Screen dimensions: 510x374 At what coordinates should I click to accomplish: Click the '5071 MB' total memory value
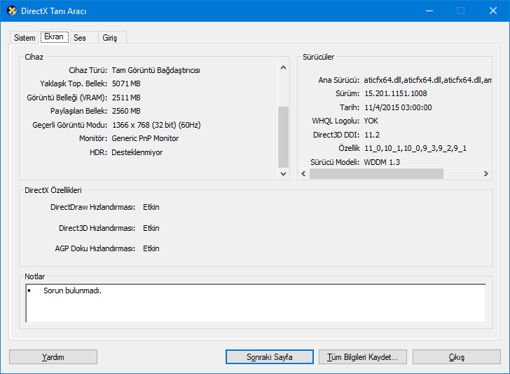pos(126,84)
